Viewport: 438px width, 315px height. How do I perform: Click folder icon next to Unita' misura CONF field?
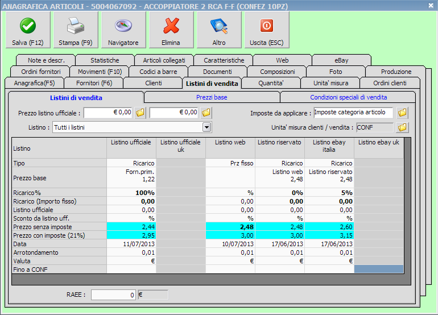[x=402, y=127]
